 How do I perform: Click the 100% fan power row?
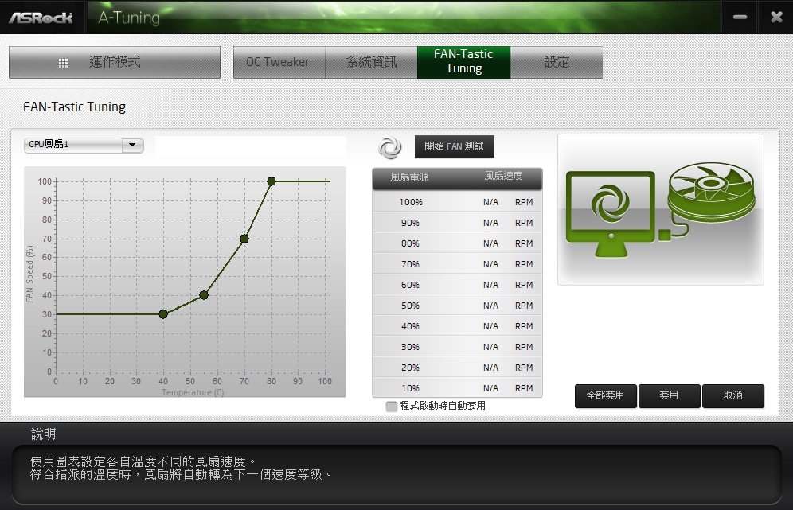tap(457, 202)
